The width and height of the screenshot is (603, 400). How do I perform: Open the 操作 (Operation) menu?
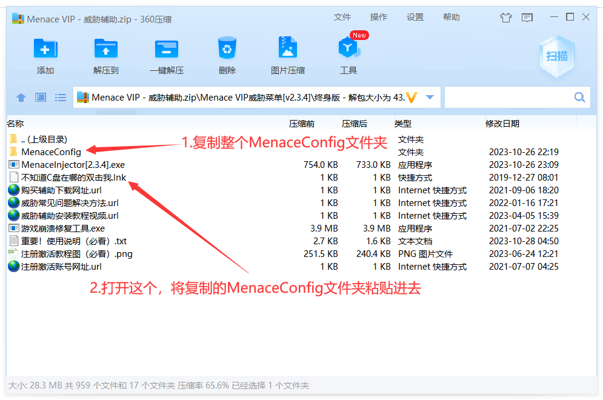coord(379,18)
